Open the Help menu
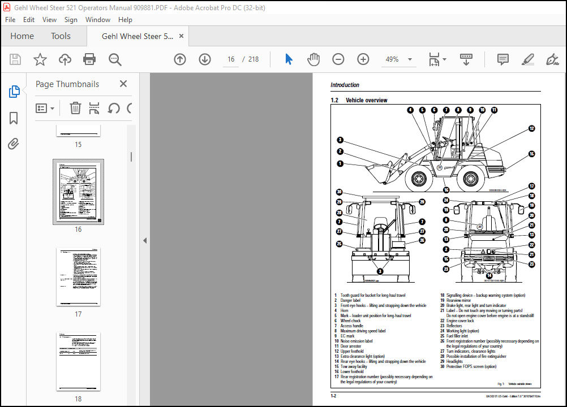This screenshot has height=407, width=567. (125, 19)
